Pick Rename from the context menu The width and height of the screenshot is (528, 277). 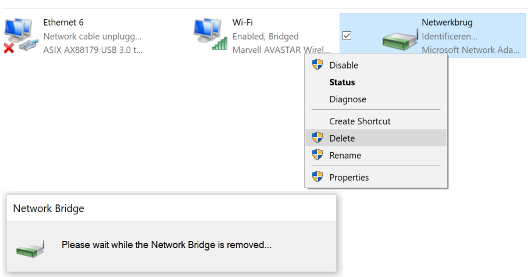tap(345, 155)
